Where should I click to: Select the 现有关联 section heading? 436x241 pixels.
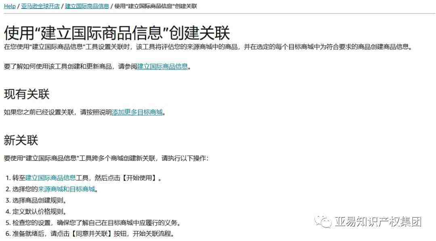[x=27, y=94]
